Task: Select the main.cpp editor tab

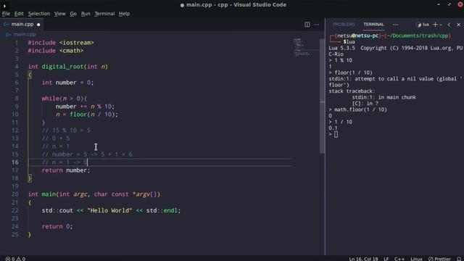Action: click(x=22, y=25)
